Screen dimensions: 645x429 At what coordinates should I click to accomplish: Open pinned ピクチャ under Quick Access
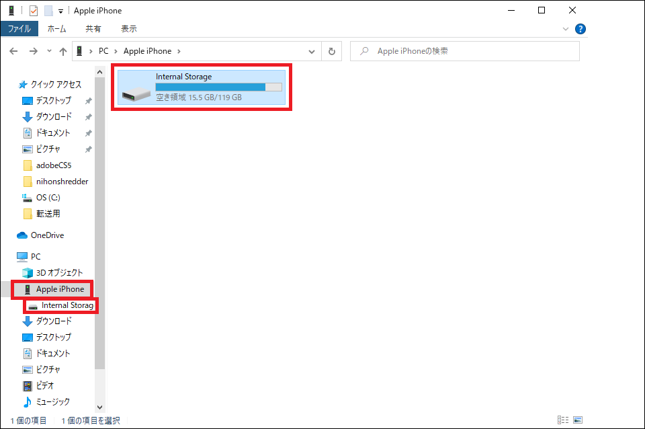pos(48,149)
